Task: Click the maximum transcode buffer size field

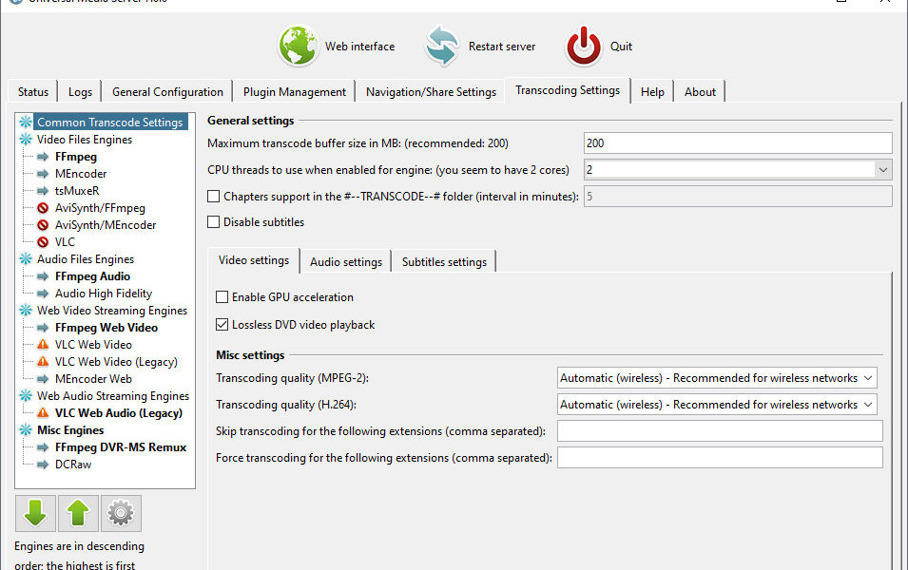Action: [737, 143]
